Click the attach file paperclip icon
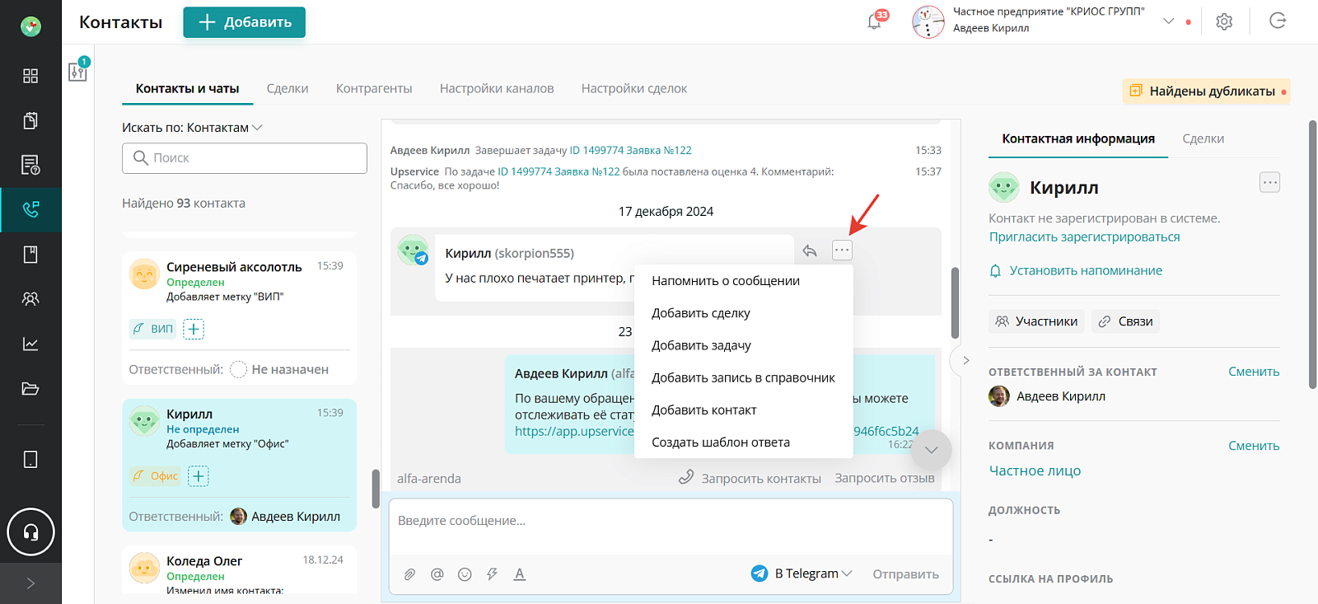1318x604 pixels. point(409,574)
